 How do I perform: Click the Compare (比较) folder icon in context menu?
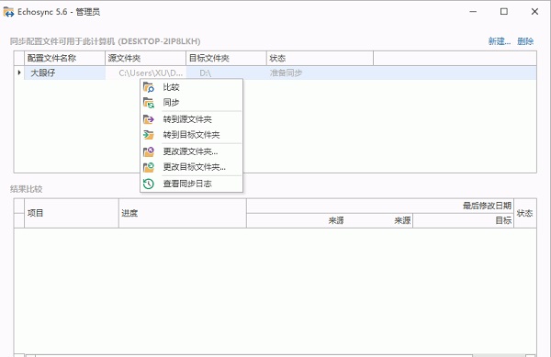[x=149, y=87]
